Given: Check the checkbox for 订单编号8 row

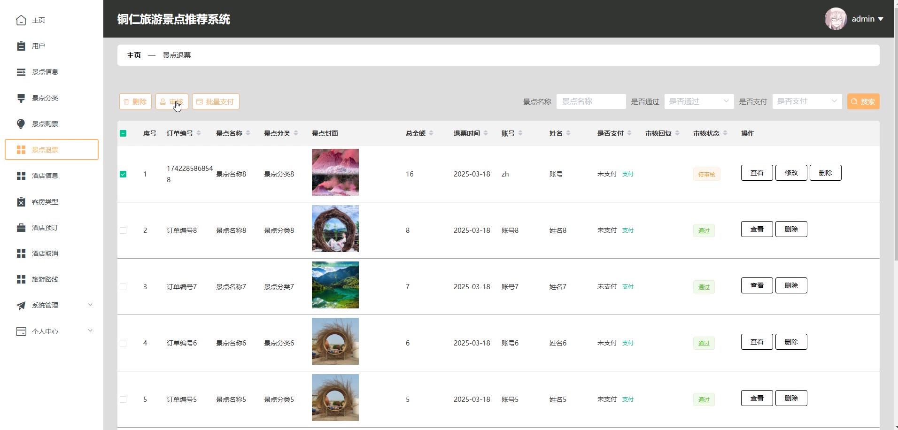Looking at the screenshot, I should (x=123, y=230).
